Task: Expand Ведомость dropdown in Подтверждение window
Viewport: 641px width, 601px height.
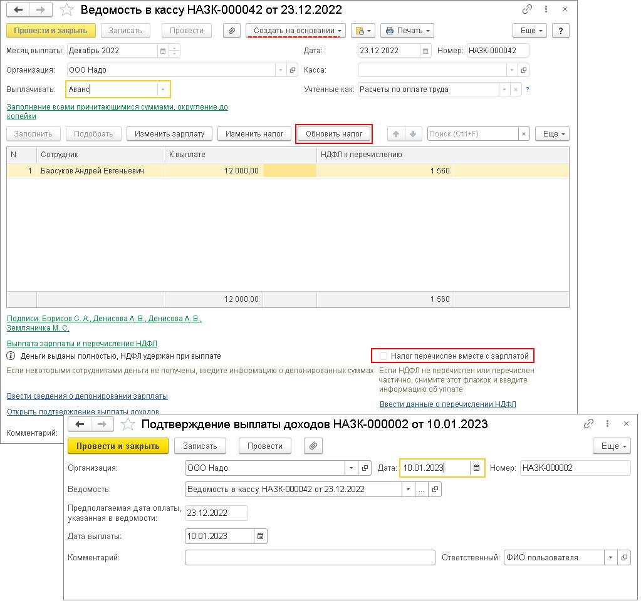Action: 408,490
